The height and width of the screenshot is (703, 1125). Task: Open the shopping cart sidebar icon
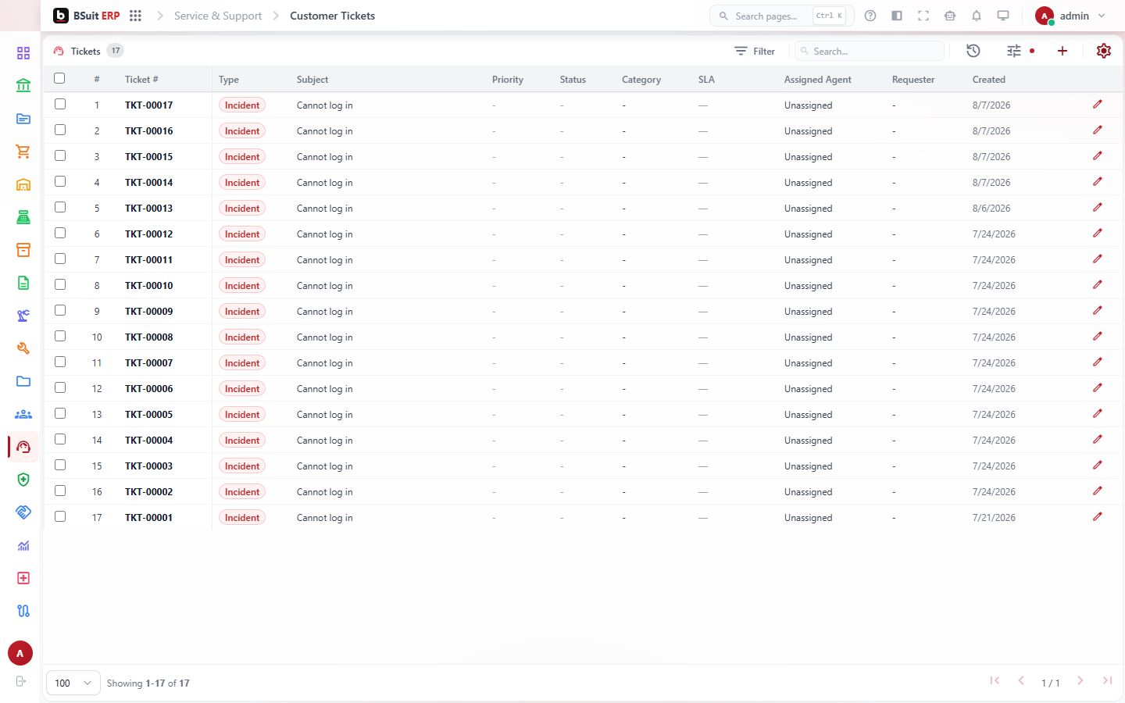tap(23, 152)
